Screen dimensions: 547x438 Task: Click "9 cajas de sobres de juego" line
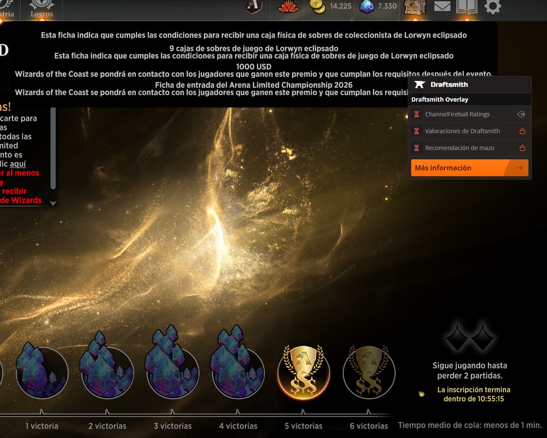coord(254,48)
